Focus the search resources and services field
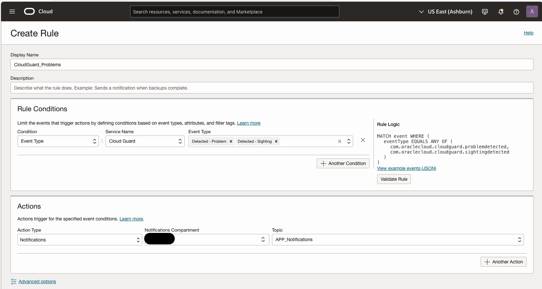The width and height of the screenshot is (542, 289). coord(235,11)
